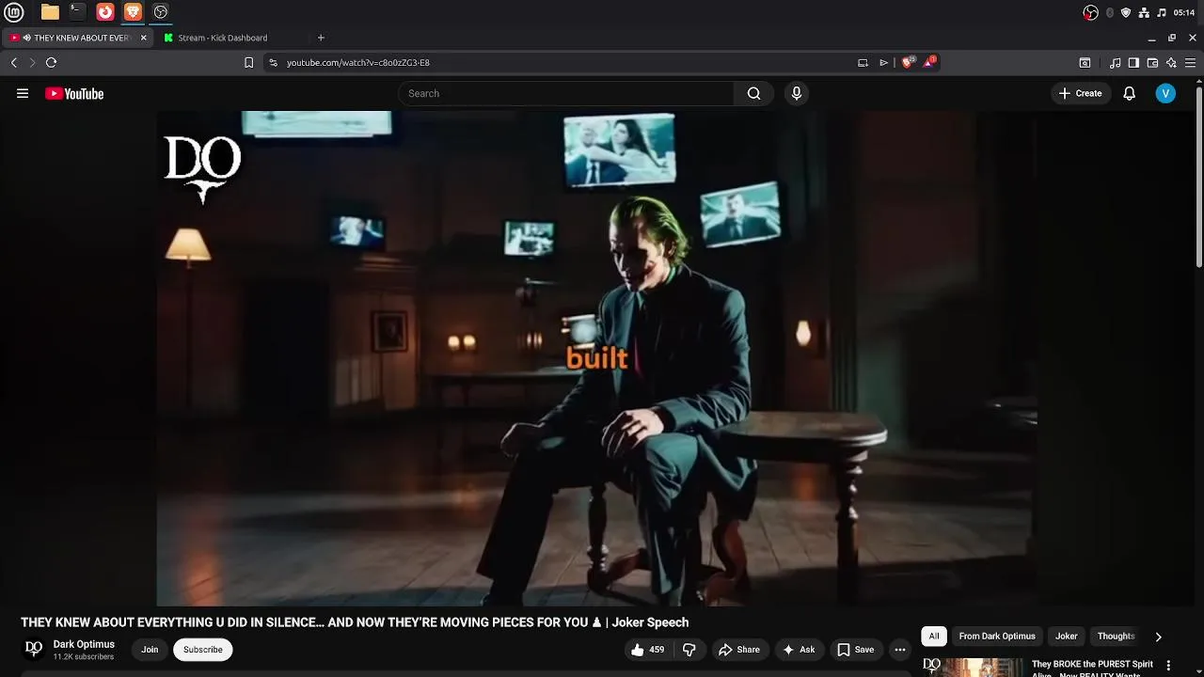Like the video with 459 likes
1204x677 pixels.
648,650
